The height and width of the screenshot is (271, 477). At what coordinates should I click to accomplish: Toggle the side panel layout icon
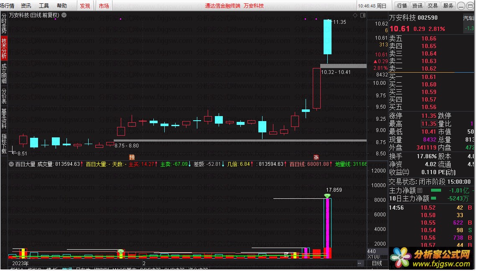pyautogui.click(x=362, y=15)
